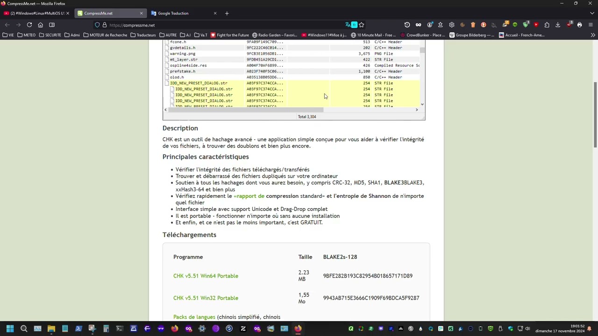Download CHK v5.51 Win32 Portable
598x336 pixels.
[x=206, y=298]
